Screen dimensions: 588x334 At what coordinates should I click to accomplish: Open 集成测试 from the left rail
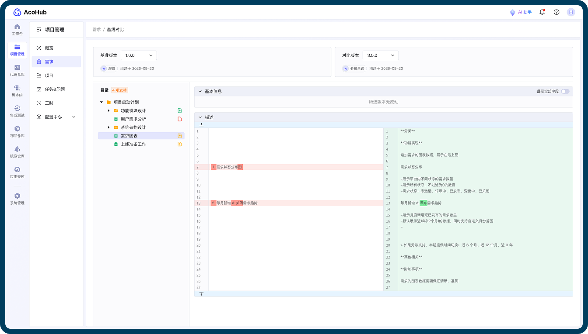17,111
